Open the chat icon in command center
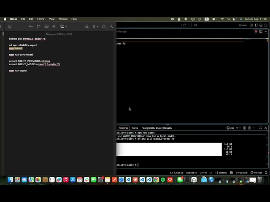This screenshot has height=202, width=270. (x=185, y=25)
